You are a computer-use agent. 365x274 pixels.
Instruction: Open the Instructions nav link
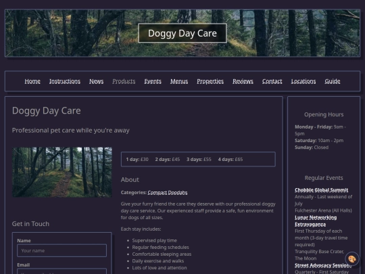pyautogui.click(x=65, y=81)
